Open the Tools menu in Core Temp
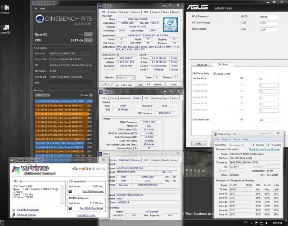This screenshot has height=226, width=288. point(237,139)
